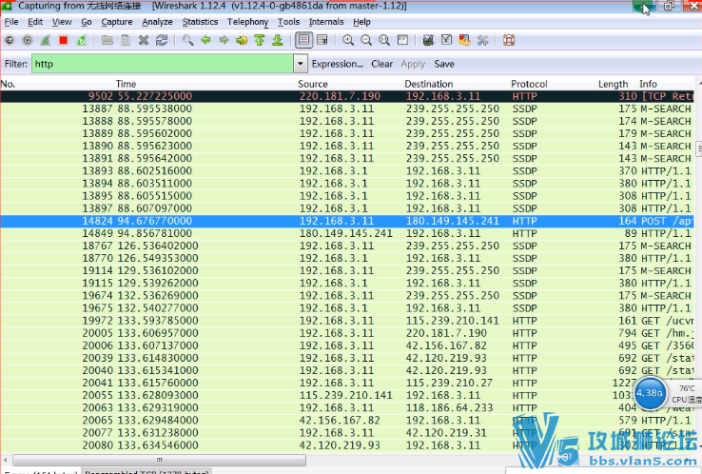Screen dimensions: 702x474
Task: Click the start new capture shark-fin icon
Action: click(x=46, y=40)
